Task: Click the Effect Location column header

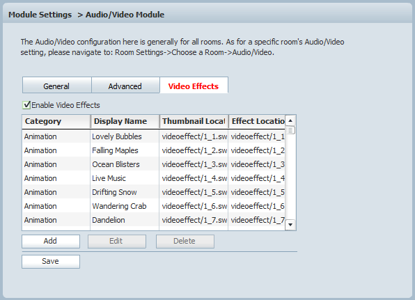Action: (257, 121)
